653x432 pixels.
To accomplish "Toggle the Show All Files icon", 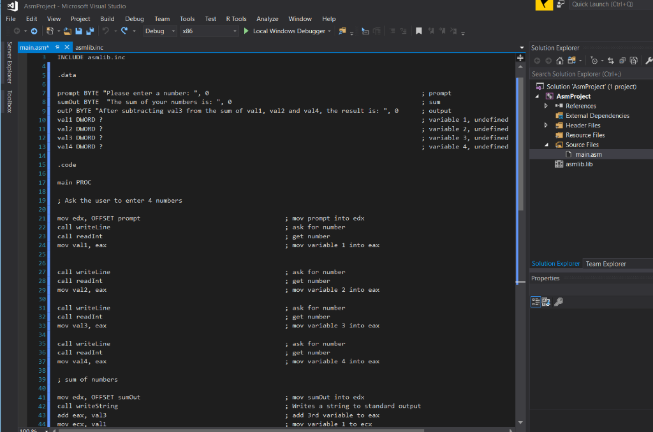I will tap(634, 61).
